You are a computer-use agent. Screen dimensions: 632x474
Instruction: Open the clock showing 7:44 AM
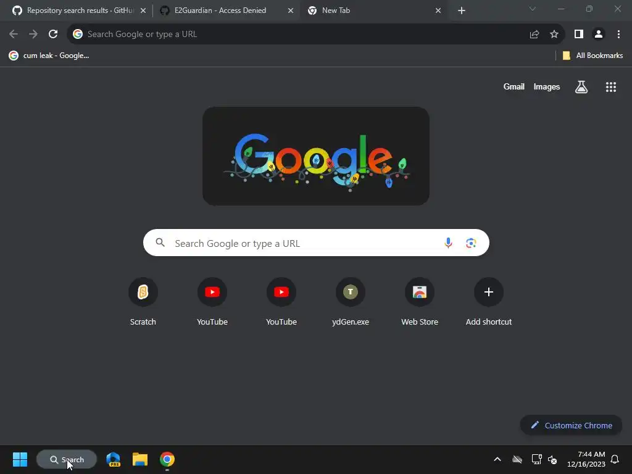tap(586, 459)
